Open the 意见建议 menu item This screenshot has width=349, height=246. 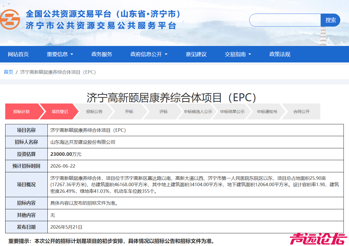tap(196, 54)
